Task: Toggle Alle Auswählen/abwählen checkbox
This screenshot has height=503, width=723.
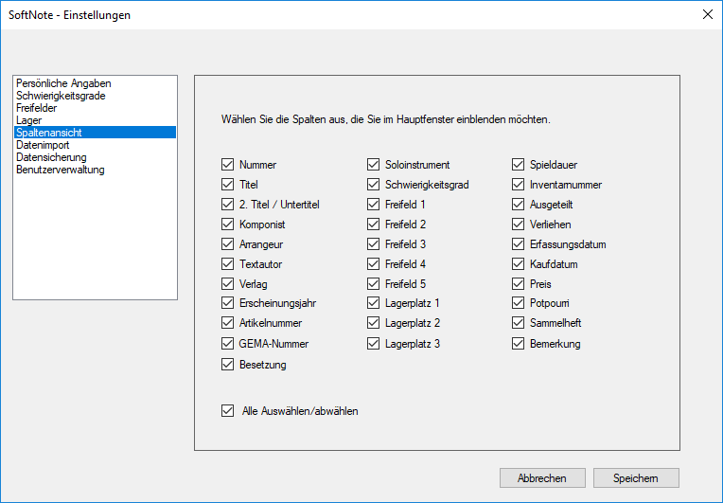Action: pyautogui.click(x=227, y=411)
